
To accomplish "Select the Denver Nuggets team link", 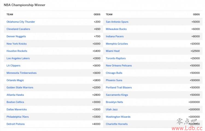I will click(16, 37).
